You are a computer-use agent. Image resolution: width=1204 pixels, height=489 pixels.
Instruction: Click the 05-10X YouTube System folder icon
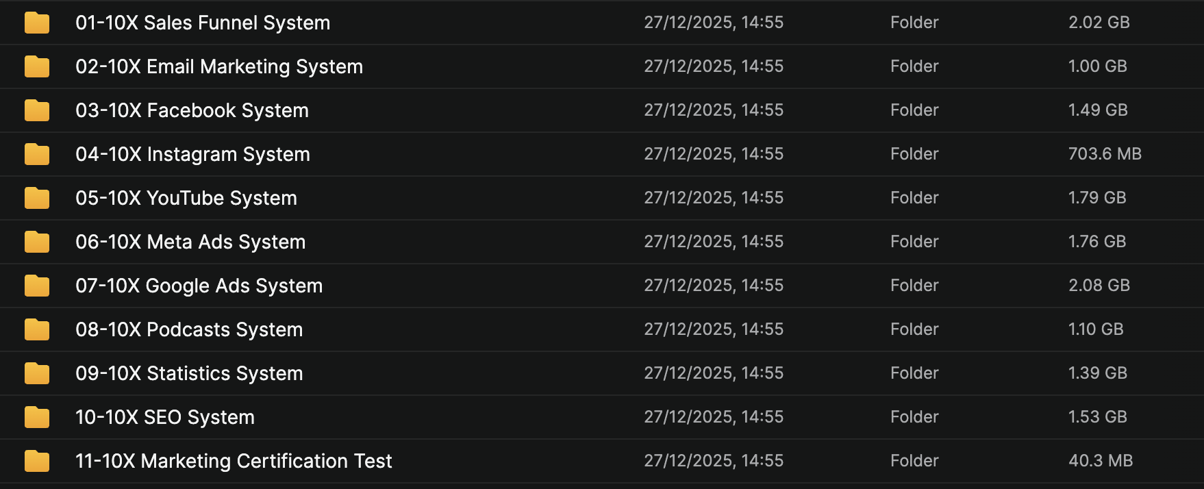pos(37,198)
